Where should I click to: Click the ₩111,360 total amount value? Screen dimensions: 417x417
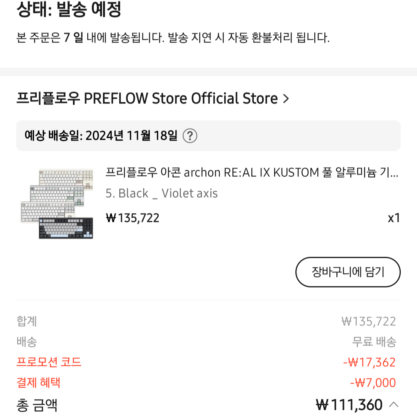tap(347, 404)
